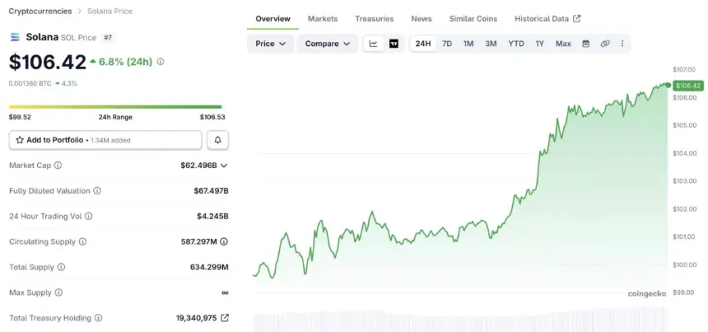The image size is (708, 332).
Task: Click the $67.497B valuation value
Action: pyautogui.click(x=212, y=191)
